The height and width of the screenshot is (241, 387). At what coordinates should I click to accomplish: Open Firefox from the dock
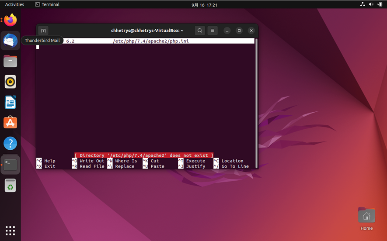10,20
